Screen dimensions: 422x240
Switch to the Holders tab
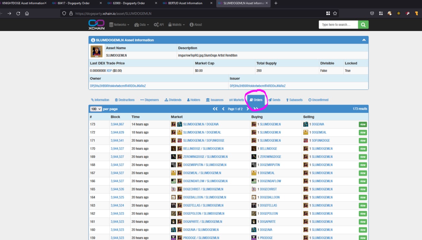[193, 100]
